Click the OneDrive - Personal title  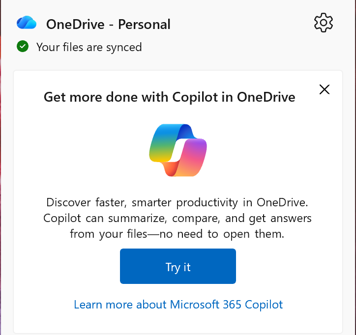108,24
